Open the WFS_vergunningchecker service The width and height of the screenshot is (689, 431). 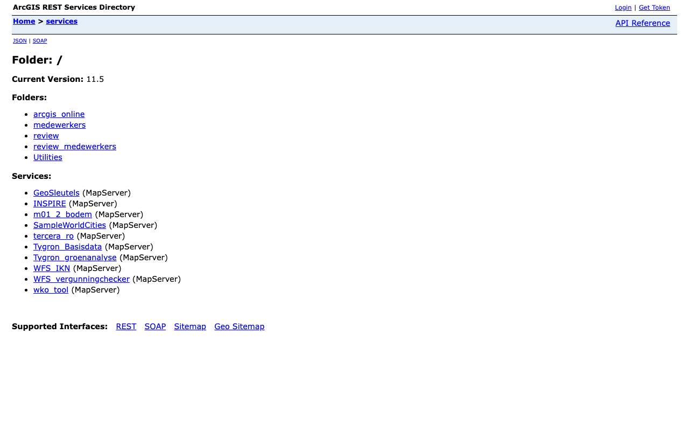point(81,279)
